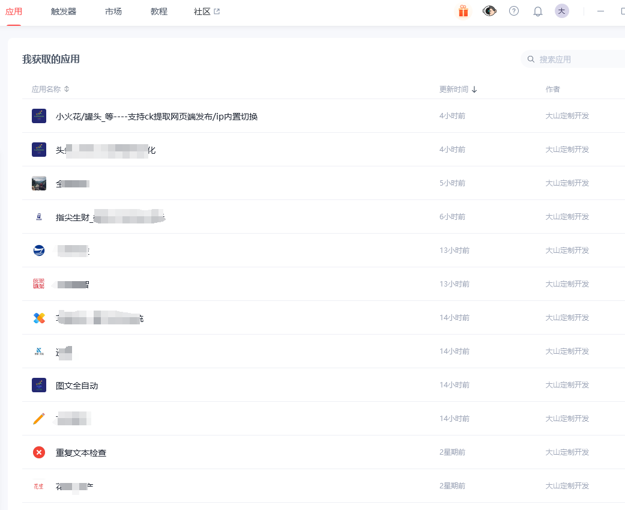
Task: Open the 社区 tab
Action: pyautogui.click(x=202, y=11)
